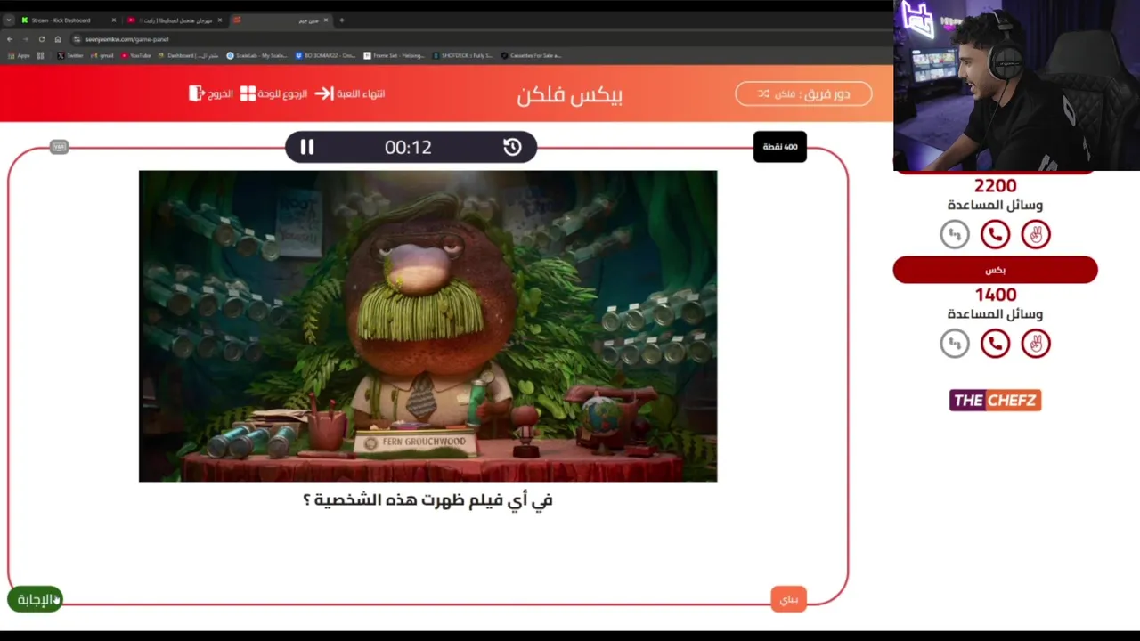Click the orange tag at the question card's bottom corner
Screen dimensions: 1140x641
point(789,599)
